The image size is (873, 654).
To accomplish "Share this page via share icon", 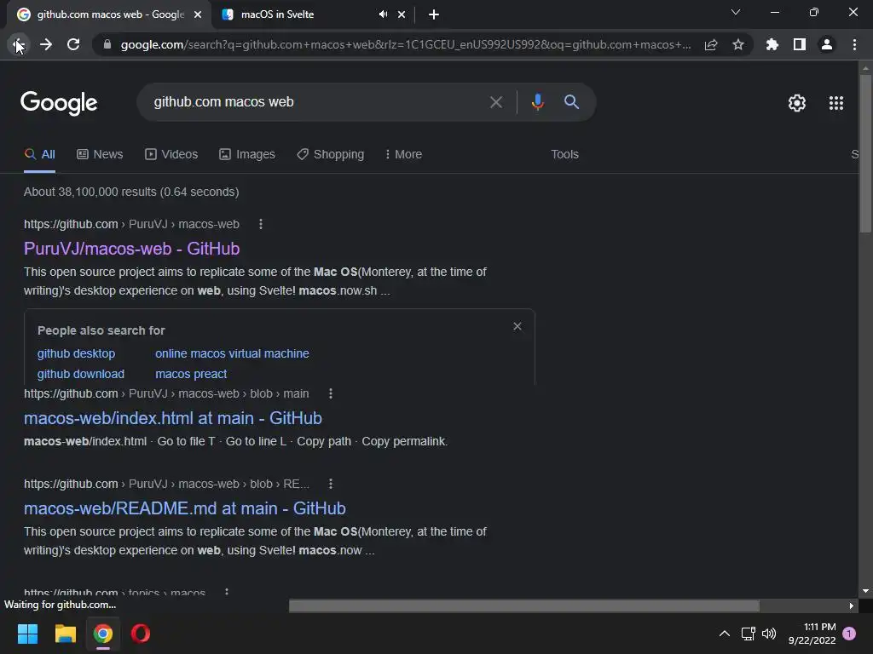I will pos(711,44).
